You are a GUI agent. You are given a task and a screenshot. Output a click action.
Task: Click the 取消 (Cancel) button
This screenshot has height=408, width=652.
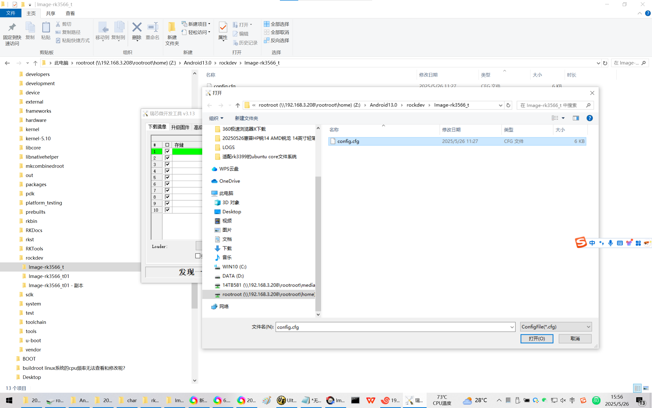(575, 339)
